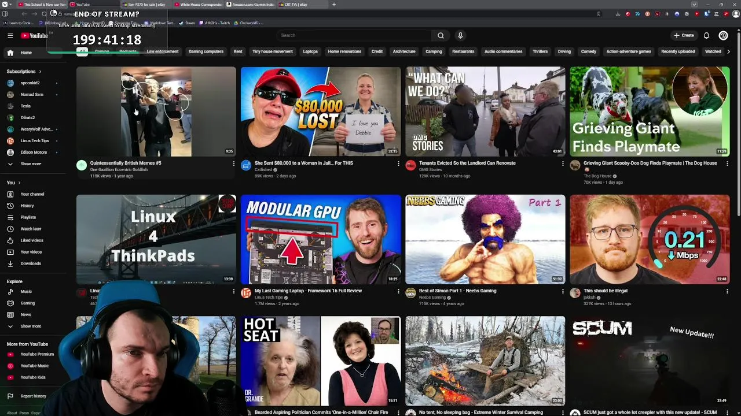The width and height of the screenshot is (741, 416).
Task: Start voice search with microphone icon
Action: coord(460,35)
